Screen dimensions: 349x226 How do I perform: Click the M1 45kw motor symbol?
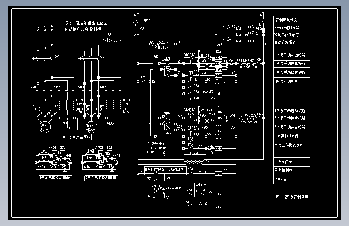pos(45,127)
